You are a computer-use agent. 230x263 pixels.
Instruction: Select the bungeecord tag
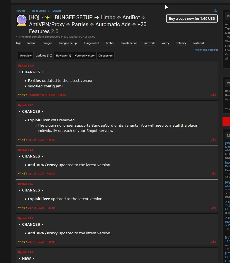click(x=91, y=43)
